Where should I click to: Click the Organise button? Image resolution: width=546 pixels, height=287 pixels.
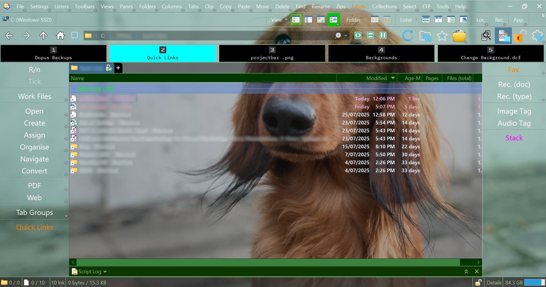pyautogui.click(x=34, y=147)
